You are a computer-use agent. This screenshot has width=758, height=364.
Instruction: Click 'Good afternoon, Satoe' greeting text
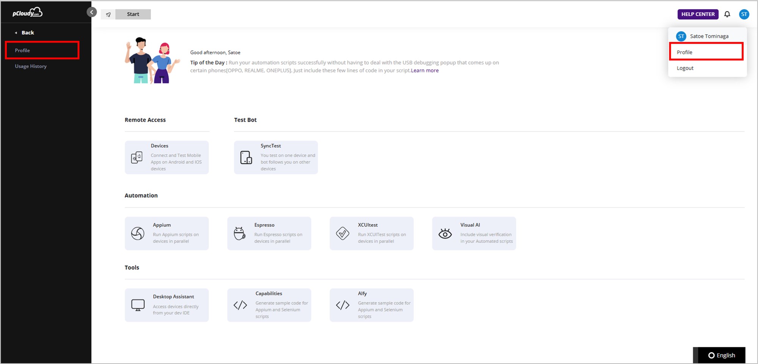(215, 53)
